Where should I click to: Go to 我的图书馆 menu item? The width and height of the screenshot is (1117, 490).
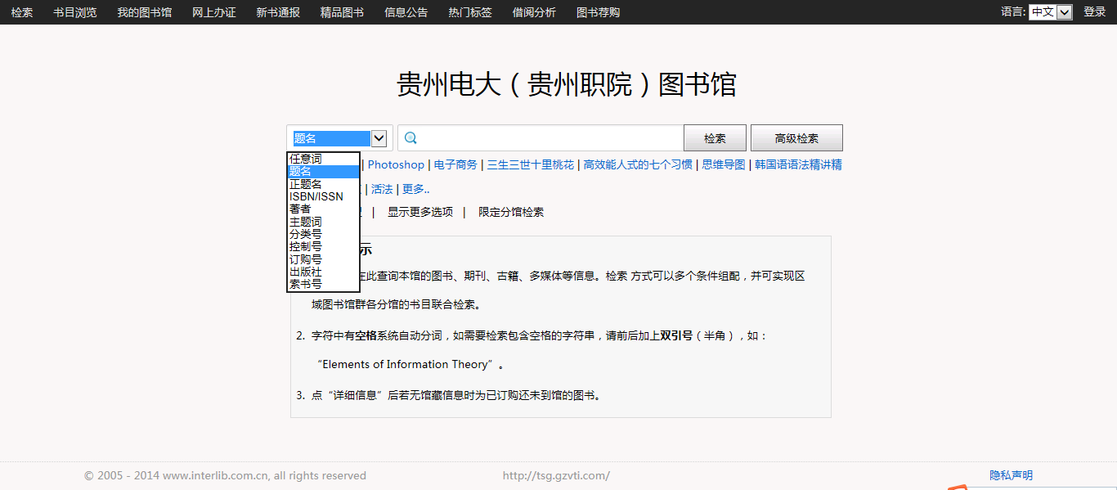[x=145, y=12]
